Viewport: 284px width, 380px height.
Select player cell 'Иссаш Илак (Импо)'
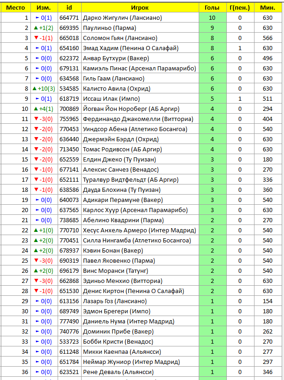(x=140, y=98)
